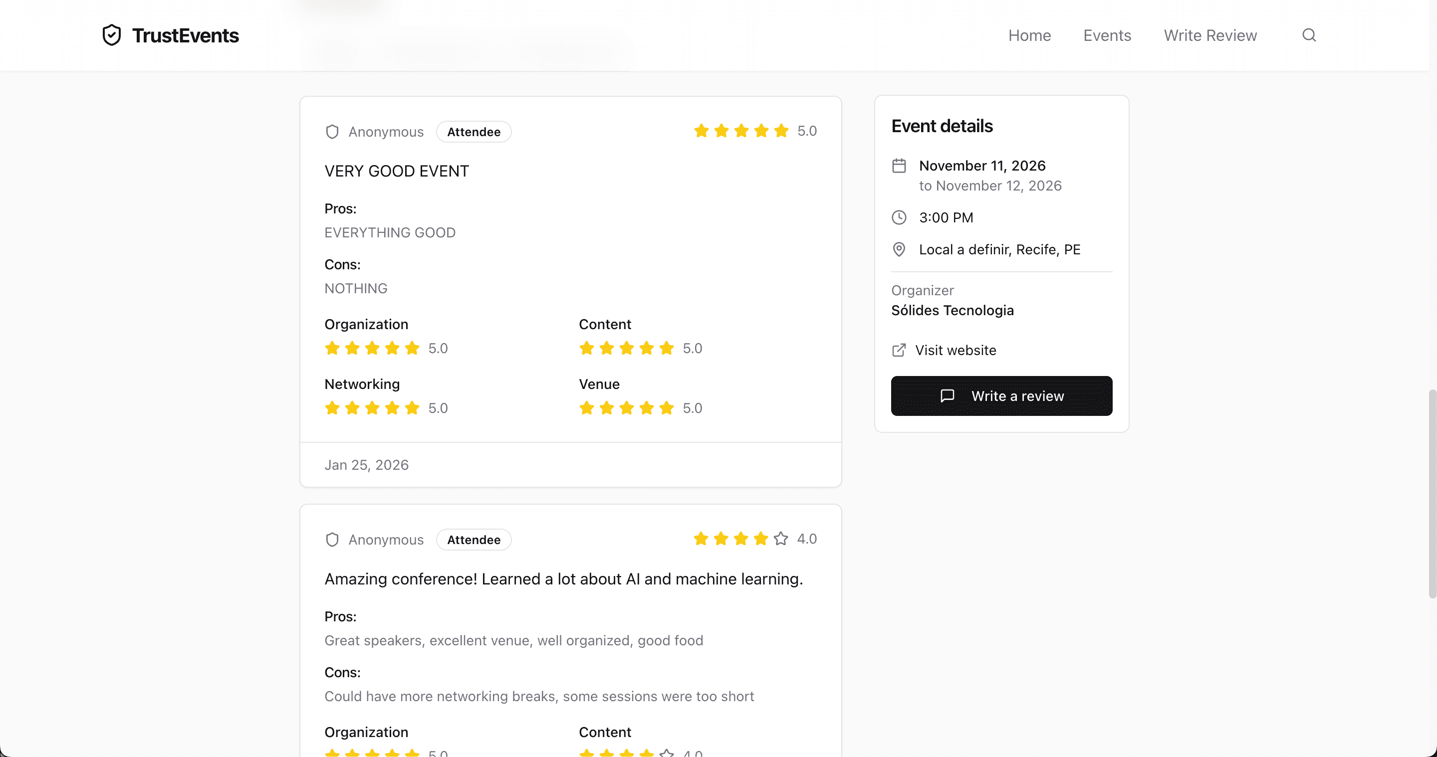
Task: Click the fifth star of the Networking rating
Action: (x=412, y=407)
